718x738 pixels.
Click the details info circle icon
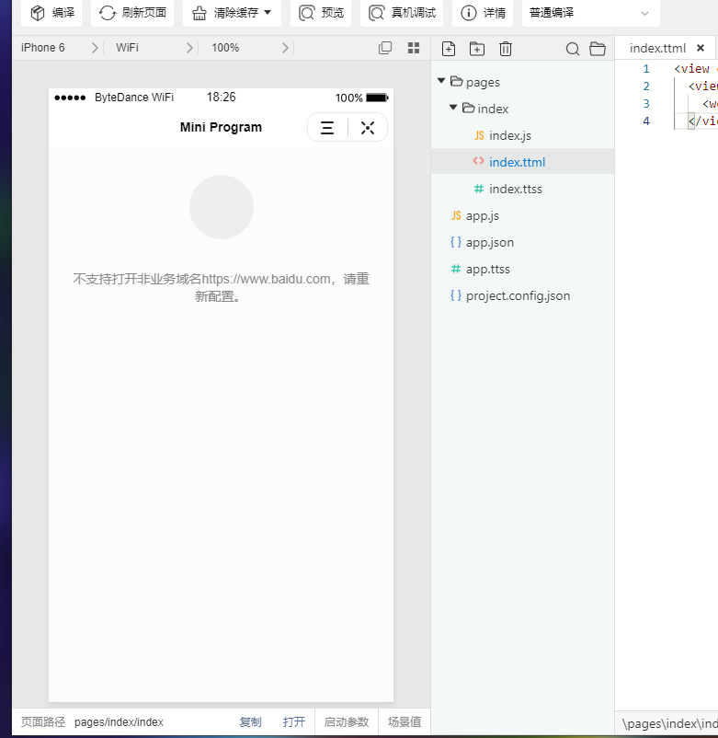[468, 13]
